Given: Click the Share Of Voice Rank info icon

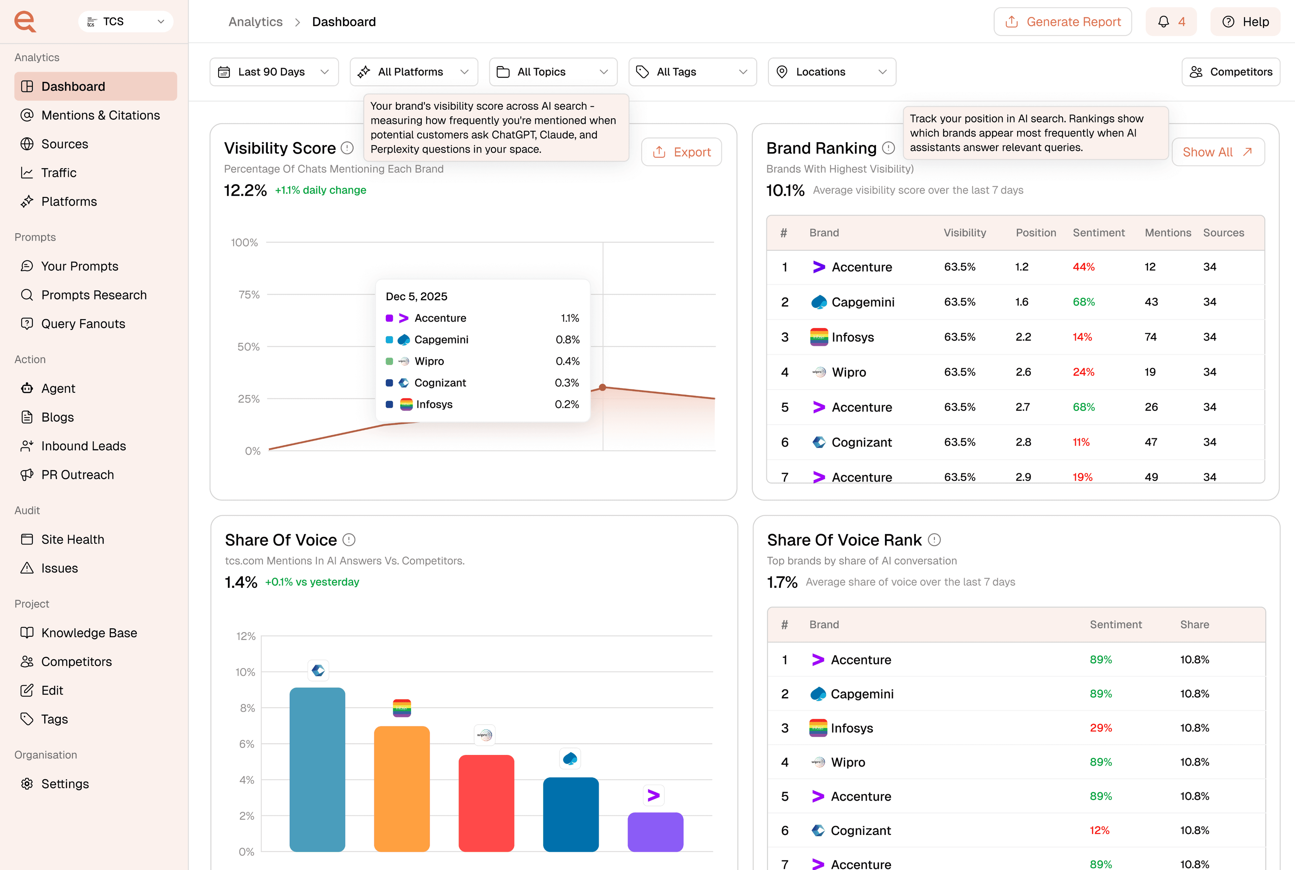Looking at the screenshot, I should tap(934, 540).
